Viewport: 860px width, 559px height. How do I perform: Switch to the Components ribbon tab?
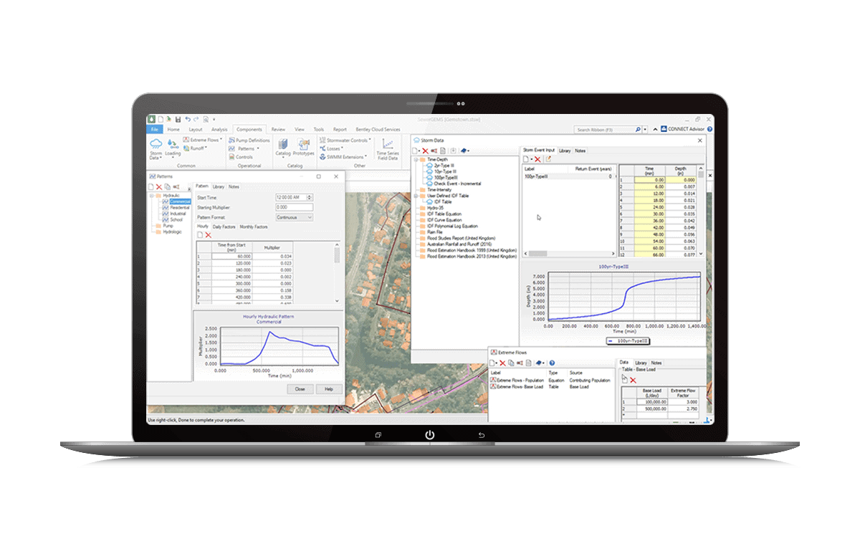click(249, 130)
